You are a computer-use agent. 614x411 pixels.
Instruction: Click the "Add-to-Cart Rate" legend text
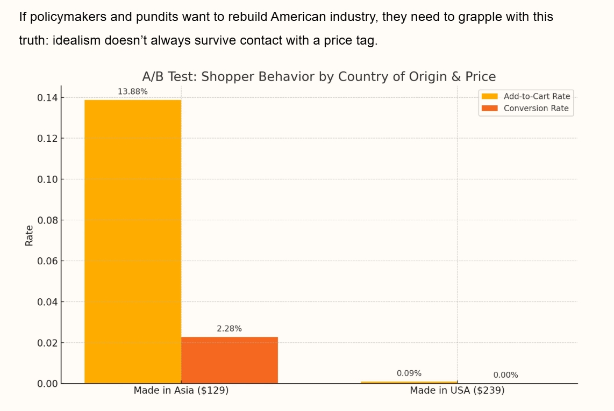(x=537, y=97)
